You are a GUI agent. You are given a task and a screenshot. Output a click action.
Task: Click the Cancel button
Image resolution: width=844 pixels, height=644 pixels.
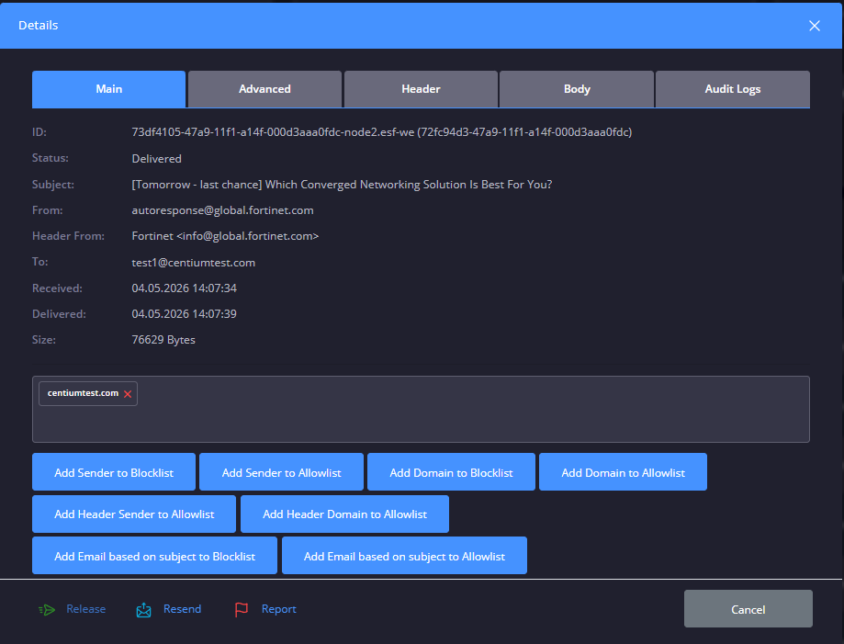748,609
